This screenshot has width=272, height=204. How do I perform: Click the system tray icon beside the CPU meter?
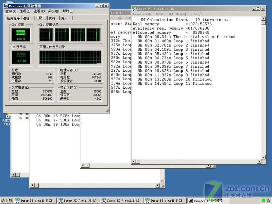tap(269, 201)
